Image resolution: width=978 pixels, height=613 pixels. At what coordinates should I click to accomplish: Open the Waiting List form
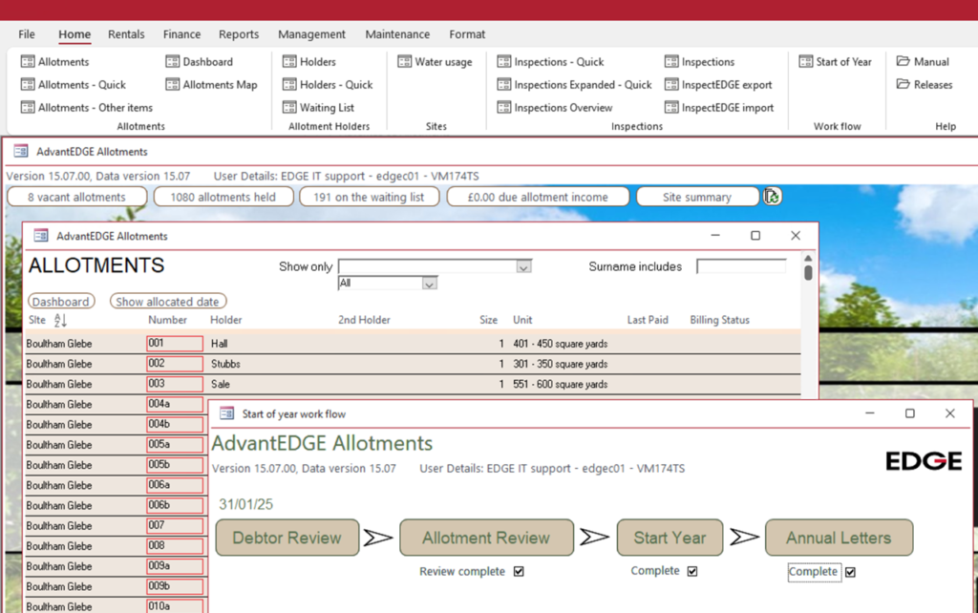pyautogui.click(x=290, y=108)
